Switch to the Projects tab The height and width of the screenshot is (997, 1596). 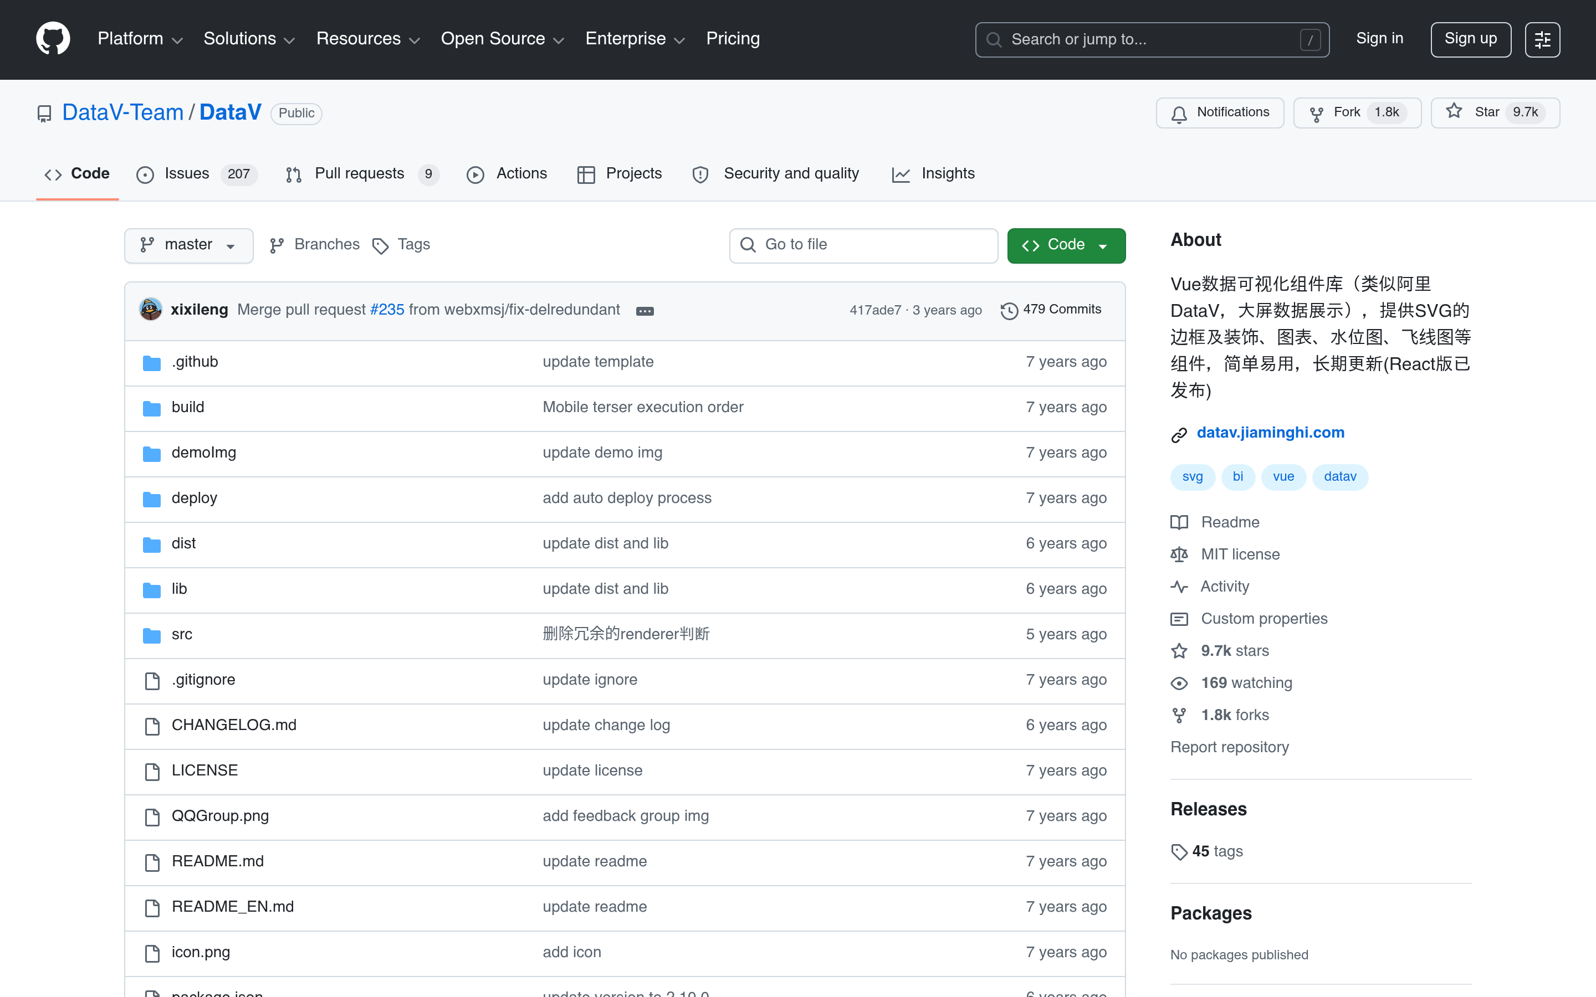(x=619, y=174)
